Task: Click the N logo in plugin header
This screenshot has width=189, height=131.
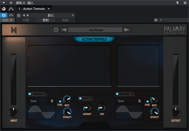Action: pyautogui.click(x=14, y=30)
